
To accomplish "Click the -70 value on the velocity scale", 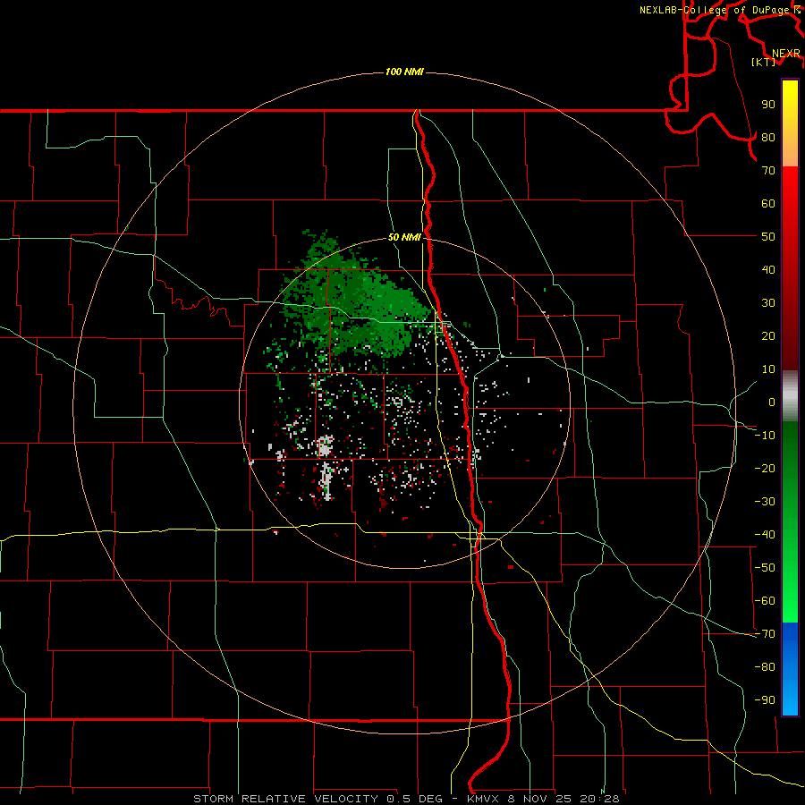I will [765, 634].
